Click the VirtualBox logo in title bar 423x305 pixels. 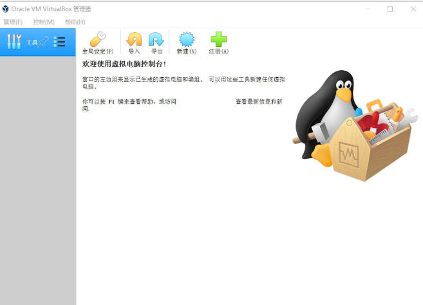click(5, 9)
